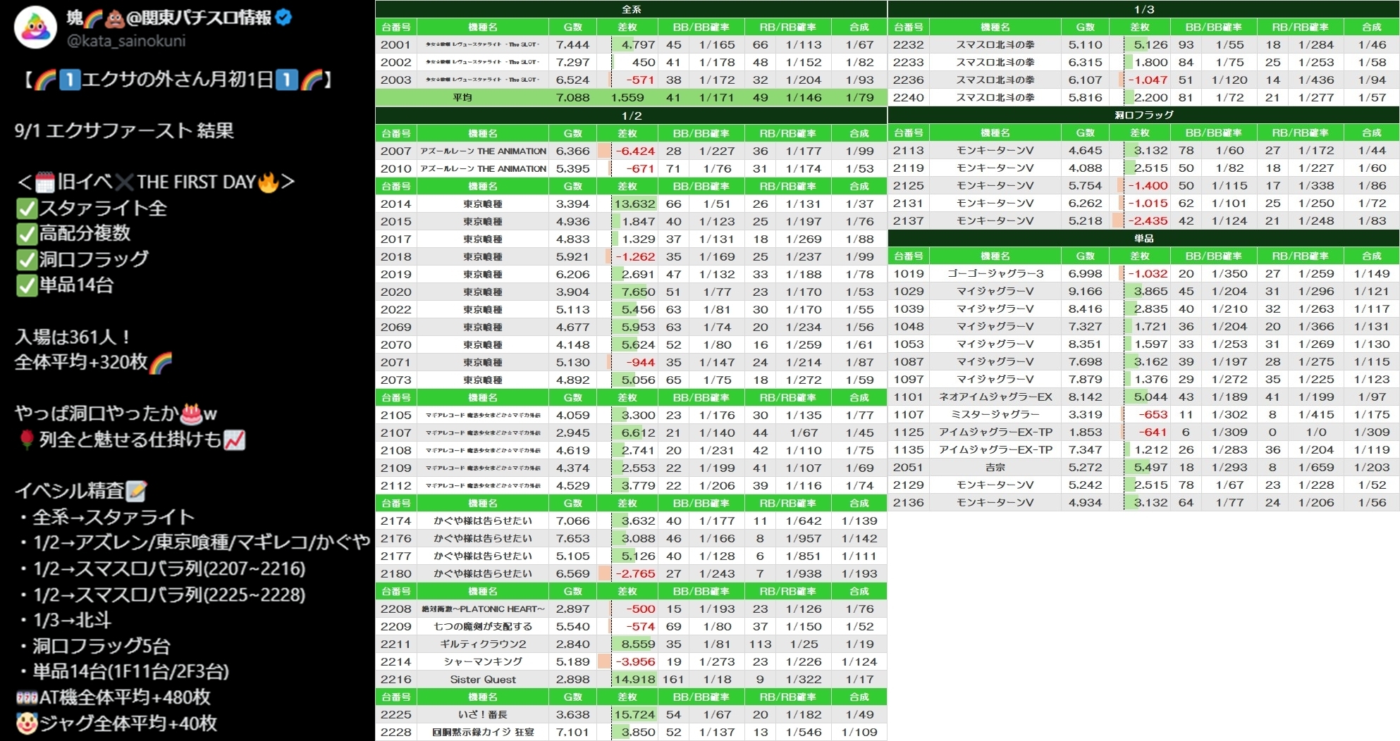Click the 7.650 difference value
1400x741 pixels.
point(638,292)
